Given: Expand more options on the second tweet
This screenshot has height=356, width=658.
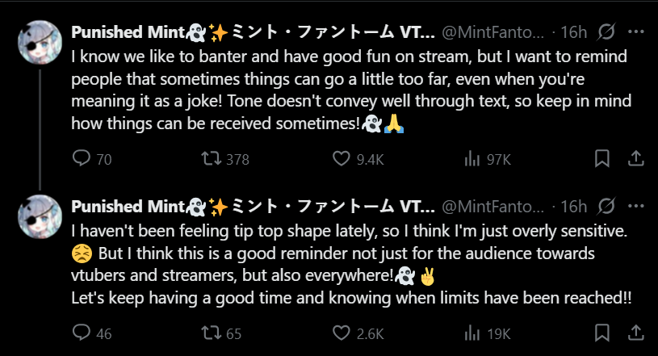Looking at the screenshot, I should click(x=636, y=206).
